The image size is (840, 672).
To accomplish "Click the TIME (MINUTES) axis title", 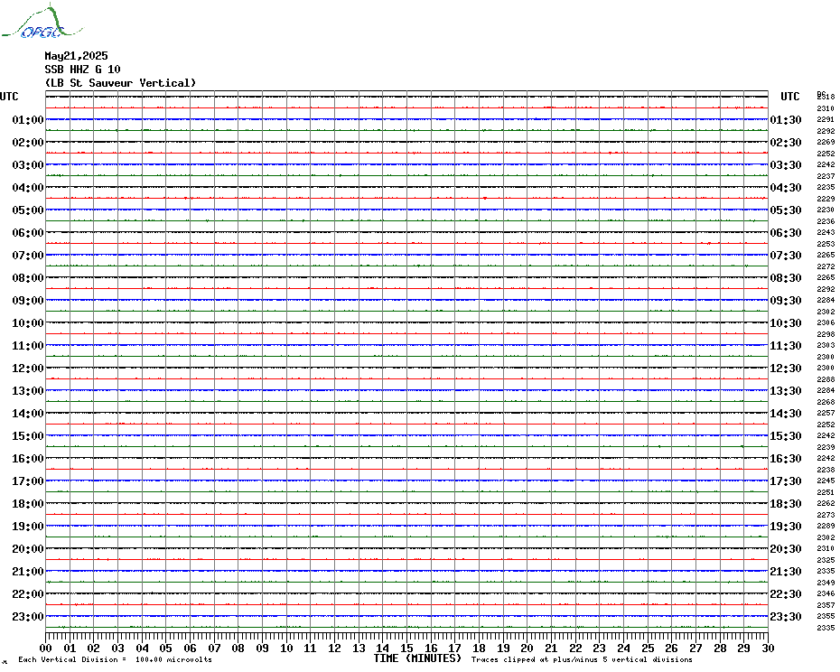I will (x=417, y=658).
